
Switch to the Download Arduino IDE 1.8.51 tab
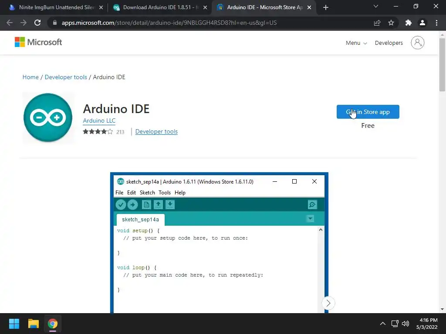click(x=160, y=7)
